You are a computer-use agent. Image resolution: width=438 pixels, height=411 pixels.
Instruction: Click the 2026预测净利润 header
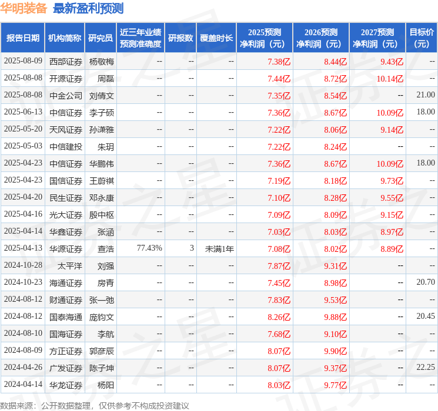coord(321,38)
